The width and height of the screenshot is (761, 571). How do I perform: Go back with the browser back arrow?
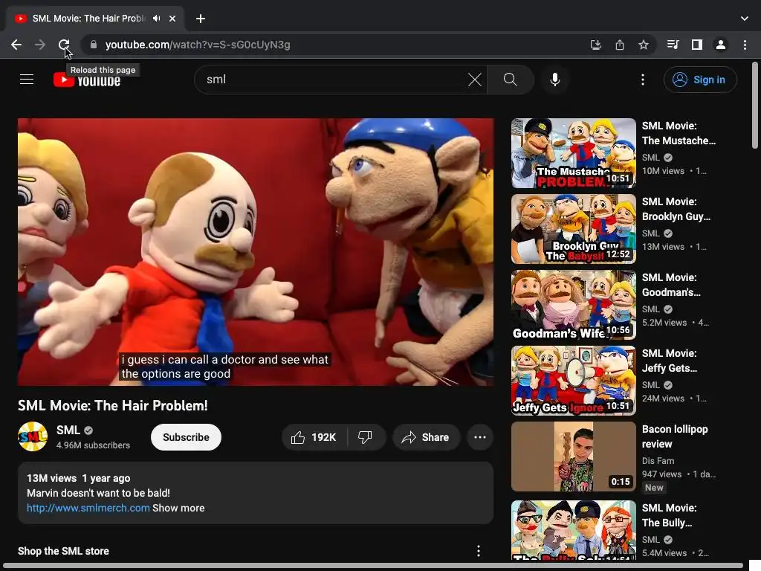(16, 45)
